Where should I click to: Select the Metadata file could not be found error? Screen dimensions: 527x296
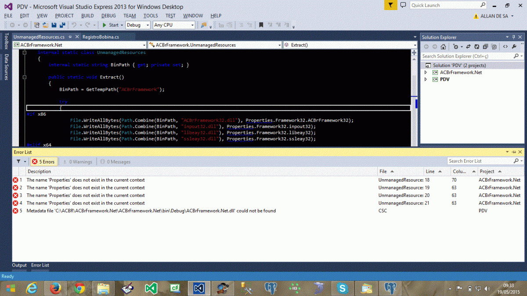(151, 211)
